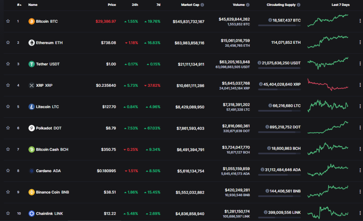The width and height of the screenshot is (363, 221).
Task: Sort the table by rank number header
Action: [x=19, y=5]
